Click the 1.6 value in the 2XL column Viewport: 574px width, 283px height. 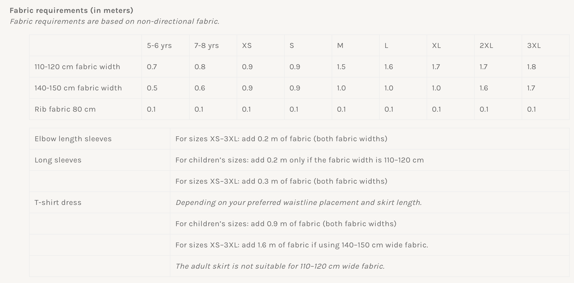click(484, 88)
